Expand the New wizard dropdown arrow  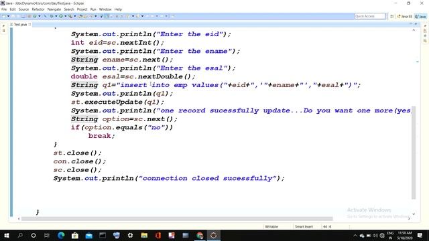[x=8, y=16]
